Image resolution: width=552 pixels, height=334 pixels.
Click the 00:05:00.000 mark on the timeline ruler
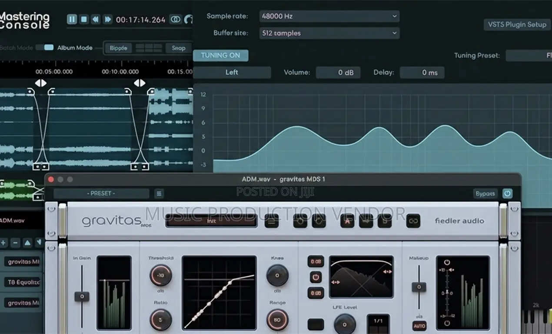click(x=54, y=72)
